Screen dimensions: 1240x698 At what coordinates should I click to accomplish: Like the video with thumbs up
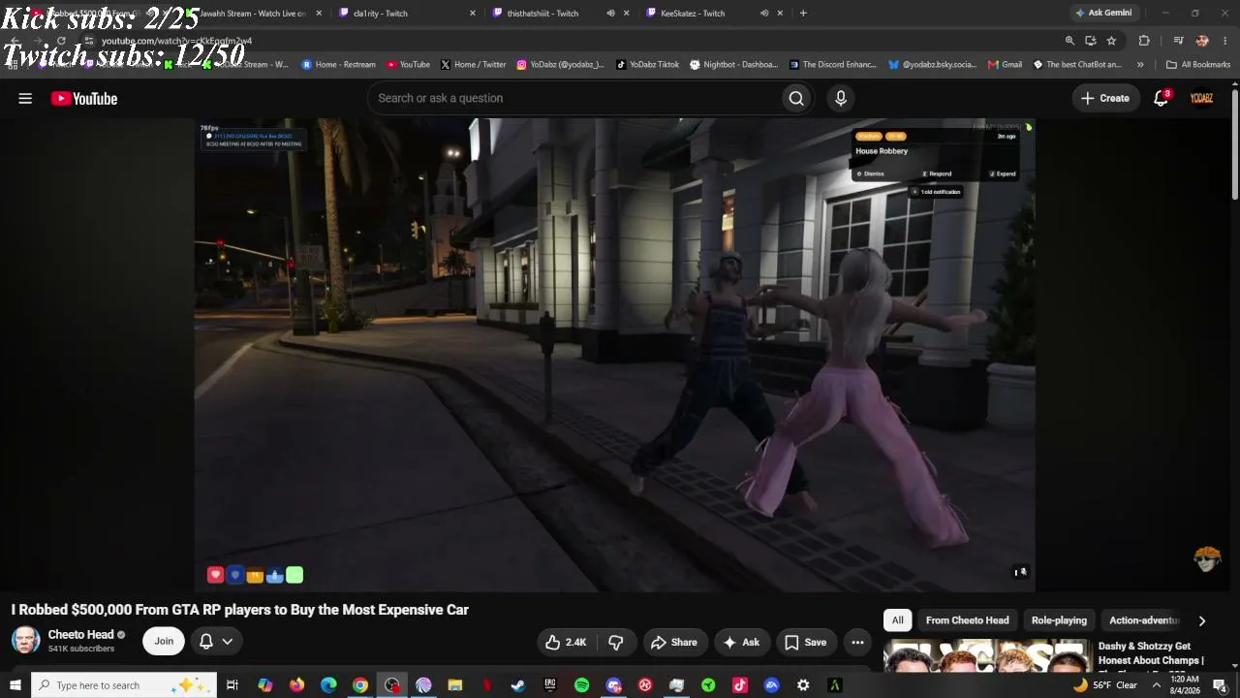(x=566, y=642)
